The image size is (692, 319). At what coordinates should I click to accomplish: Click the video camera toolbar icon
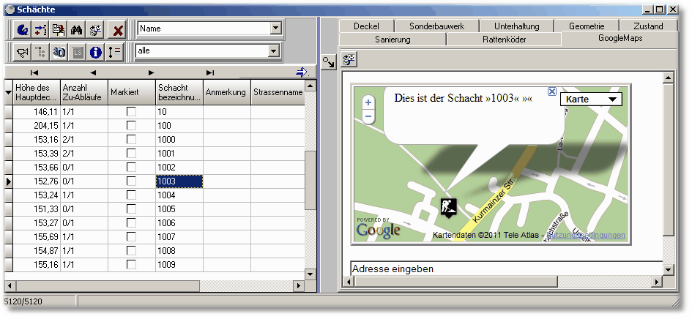click(23, 53)
